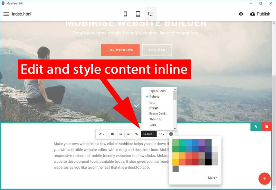Switch to mobile phone view
This screenshot has height=190, width=276.
(125, 14)
